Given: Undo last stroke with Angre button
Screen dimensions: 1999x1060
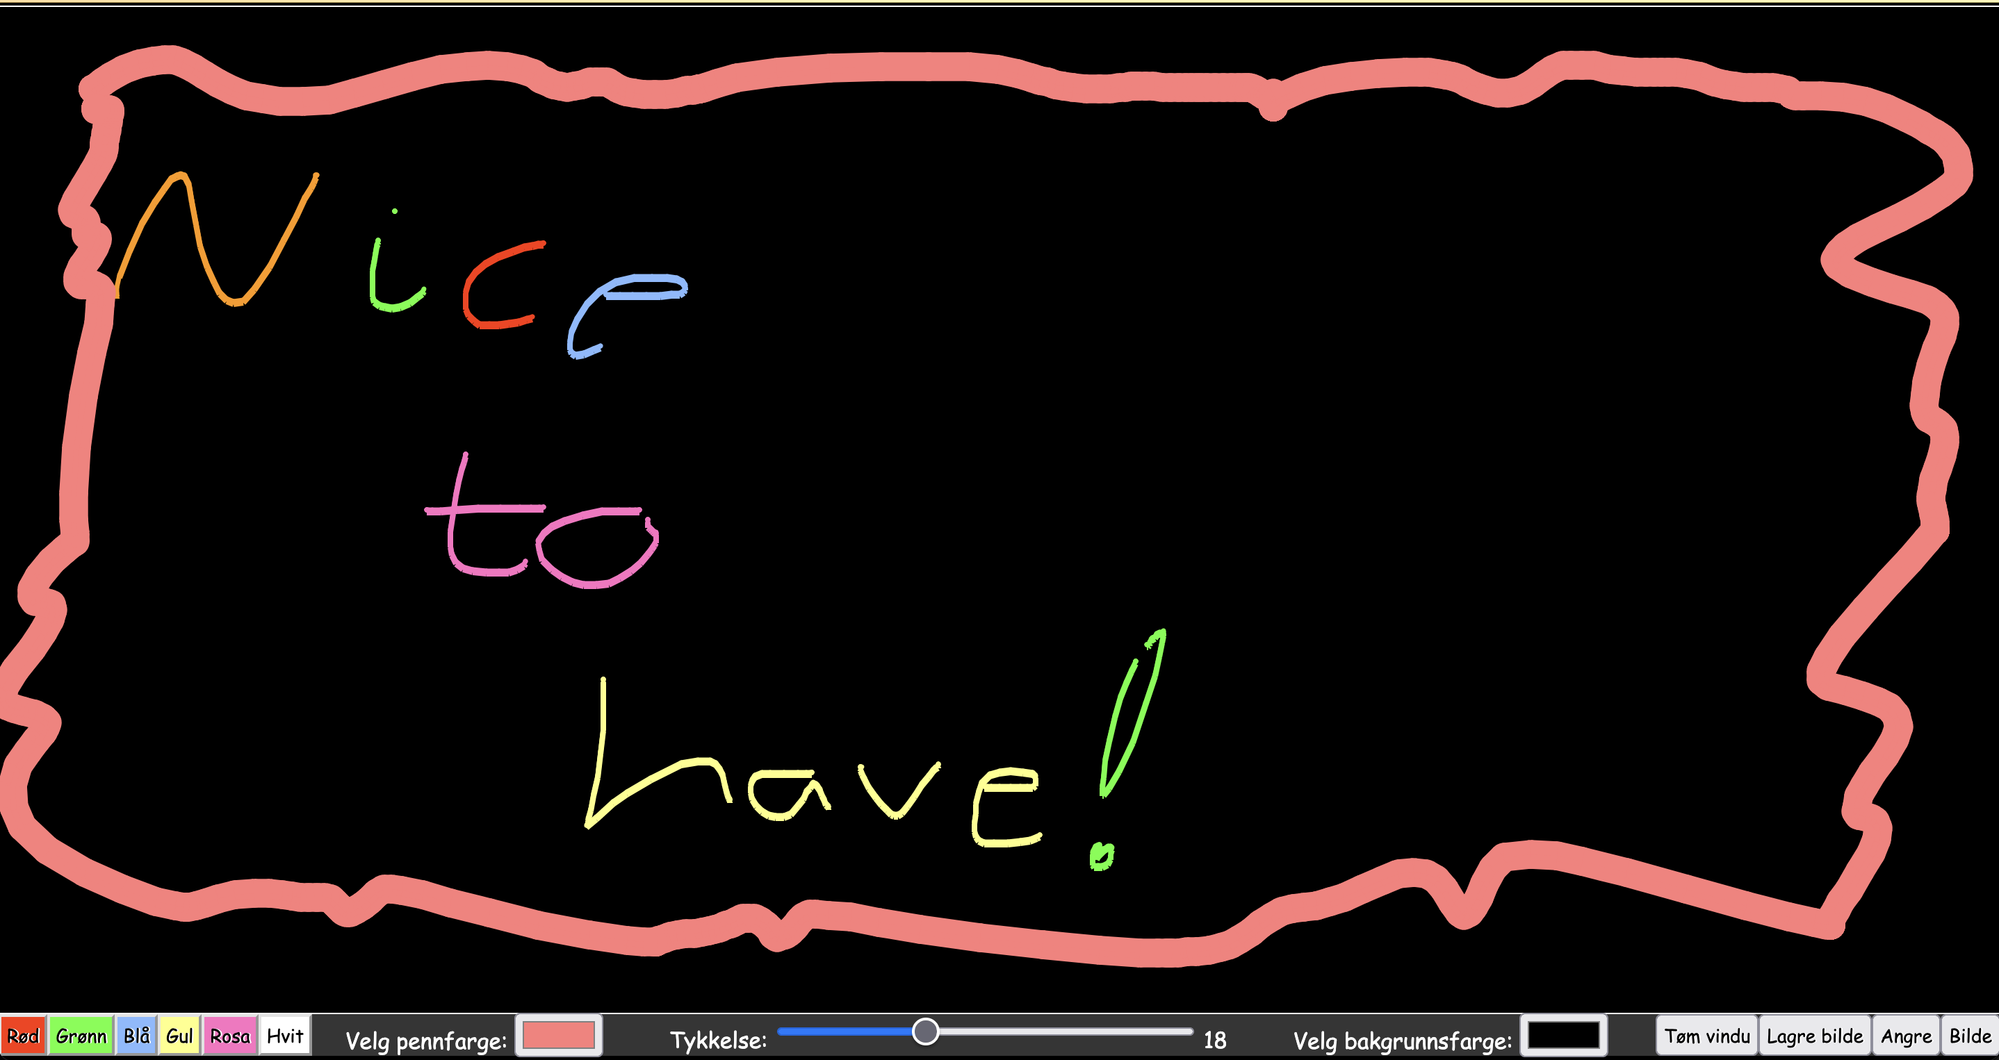Looking at the screenshot, I should 1906,1036.
